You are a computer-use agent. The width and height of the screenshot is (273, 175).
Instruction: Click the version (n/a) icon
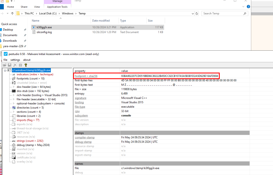tap(14, 154)
